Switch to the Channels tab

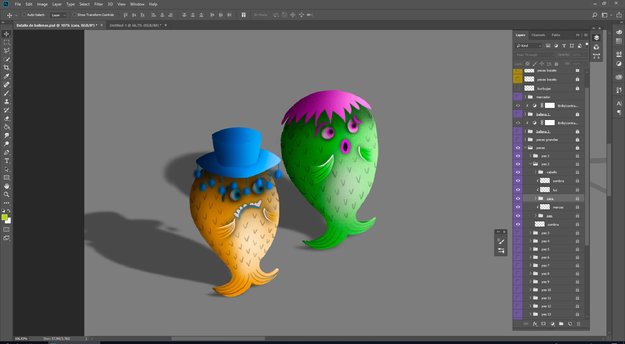click(538, 35)
